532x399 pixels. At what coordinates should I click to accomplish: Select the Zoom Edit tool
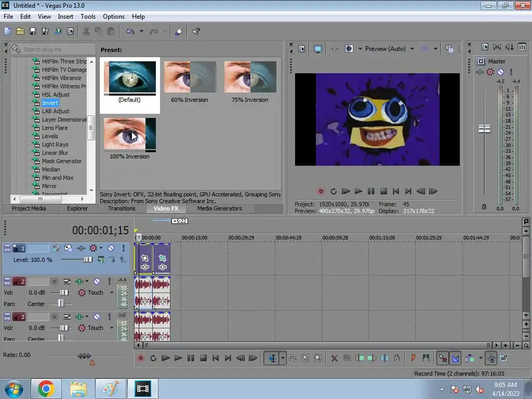coord(317,358)
